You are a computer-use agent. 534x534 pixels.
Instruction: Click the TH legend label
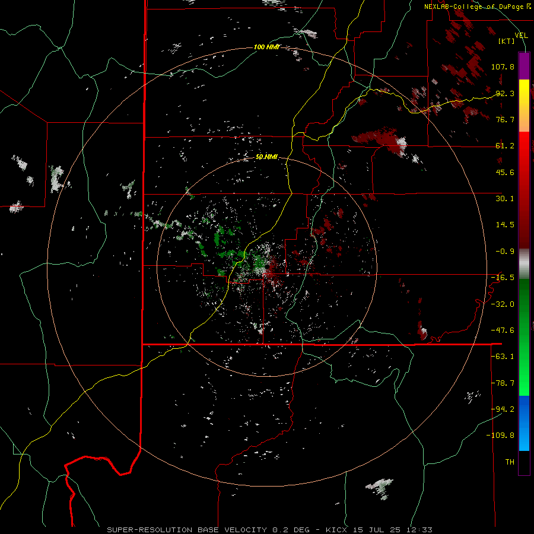pyautogui.click(x=510, y=462)
